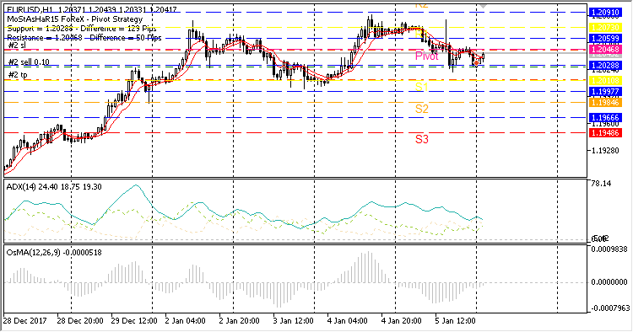This screenshot has height=332, width=633.
Task: Click the yellow S1 level label
Action: click(x=421, y=87)
